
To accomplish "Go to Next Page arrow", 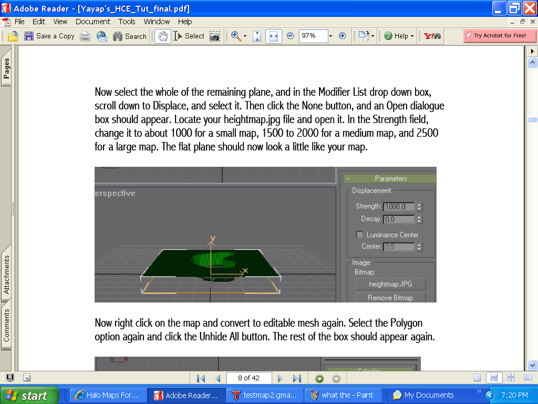I will pos(280,378).
